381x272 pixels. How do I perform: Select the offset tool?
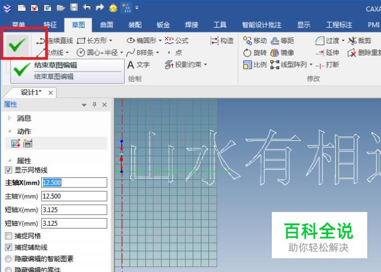click(x=282, y=41)
